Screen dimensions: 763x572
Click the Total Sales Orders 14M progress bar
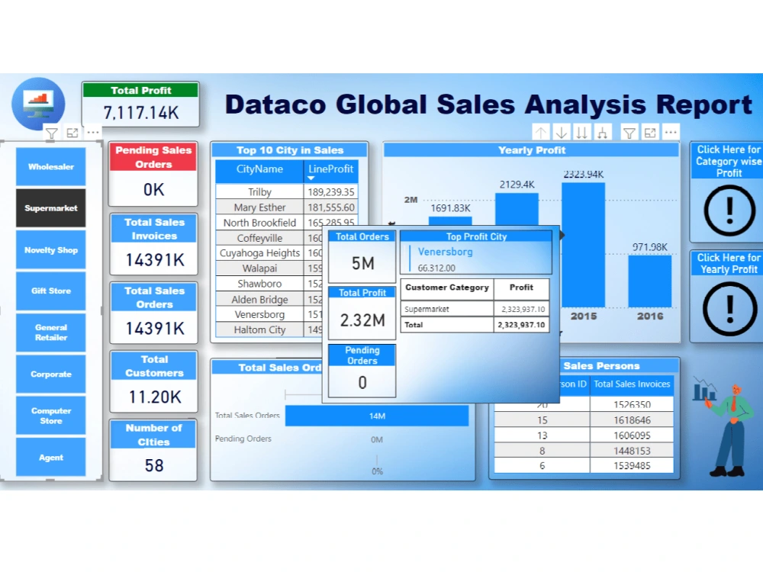tap(376, 416)
